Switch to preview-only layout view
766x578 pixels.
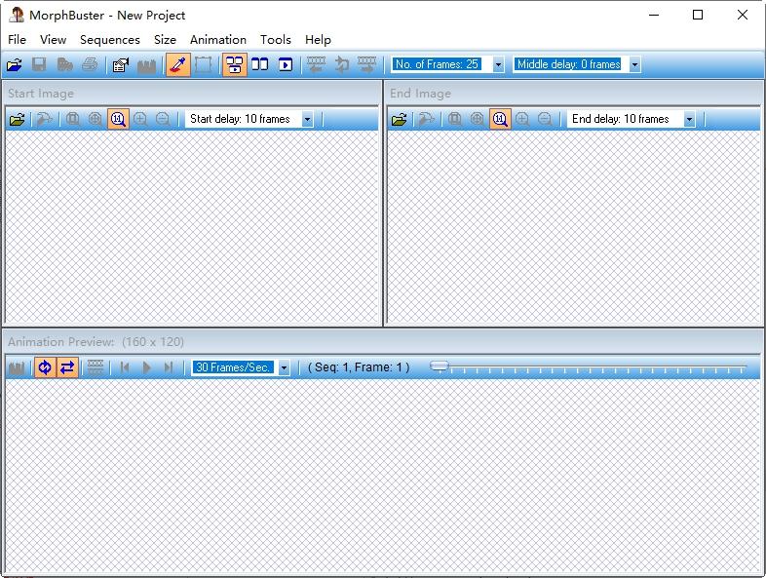click(286, 64)
